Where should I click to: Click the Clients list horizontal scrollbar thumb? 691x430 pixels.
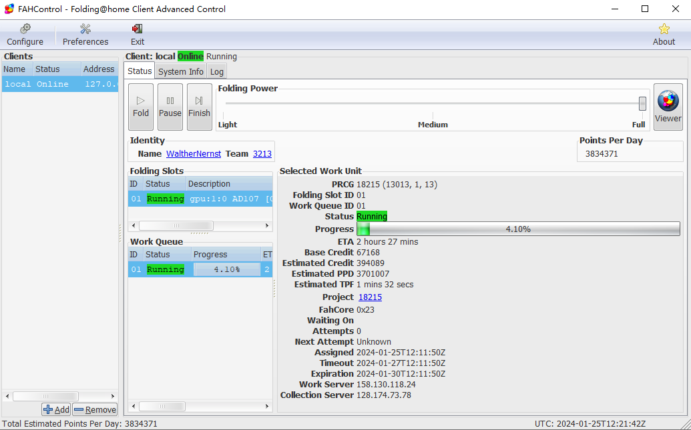(x=45, y=396)
